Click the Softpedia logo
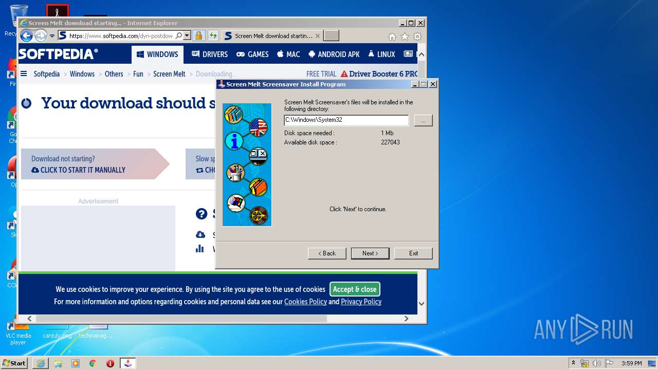 click(58, 54)
